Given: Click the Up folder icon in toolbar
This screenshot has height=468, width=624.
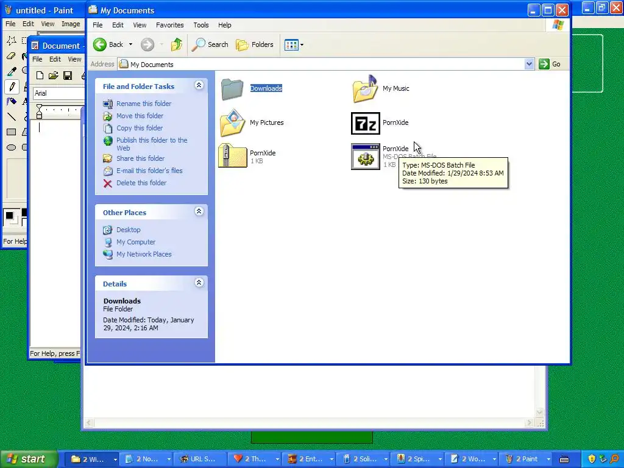Looking at the screenshot, I should pyautogui.click(x=176, y=44).
